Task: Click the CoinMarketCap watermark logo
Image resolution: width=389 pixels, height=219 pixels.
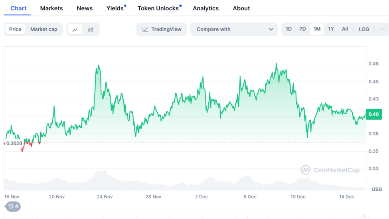Action: [x=330, y=170]
